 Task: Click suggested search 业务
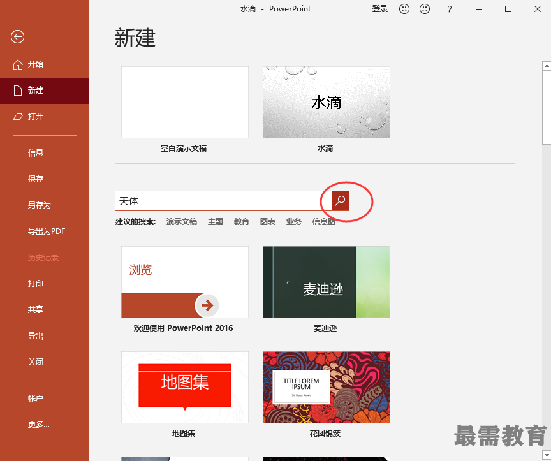pos(293,222)
